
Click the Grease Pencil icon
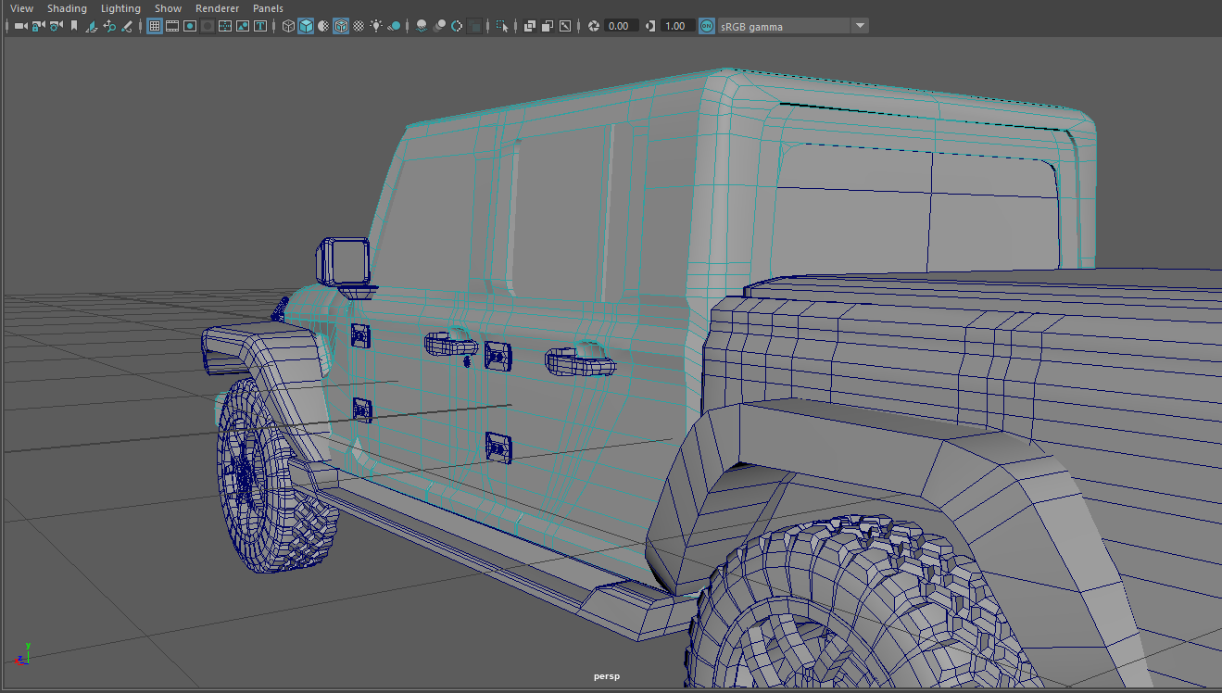coord(127,26)
